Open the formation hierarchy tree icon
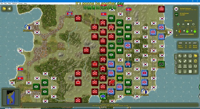Viewport: 200px width, 109px height. pyautogui.click(x=180, y=66)
